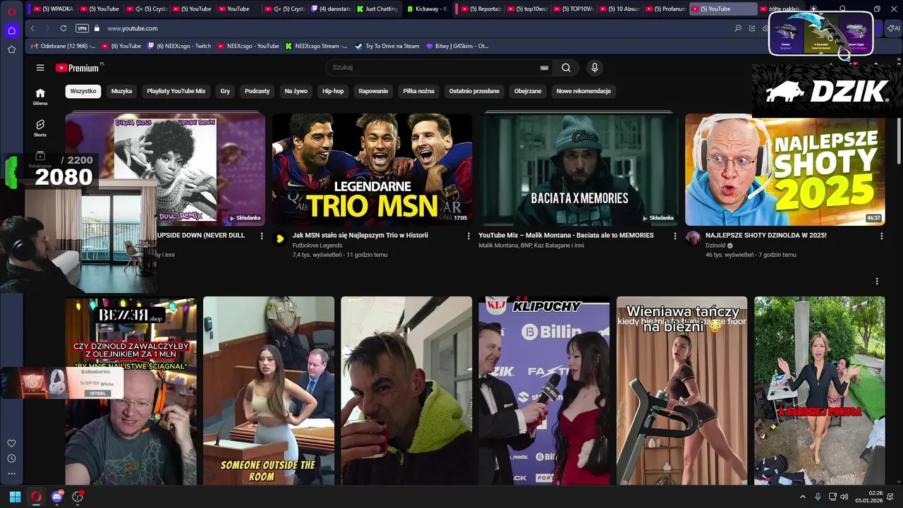Switch to the Just Chatting browser tab
The width and height of the screenshot is (903, 508).
coord(377,9)
